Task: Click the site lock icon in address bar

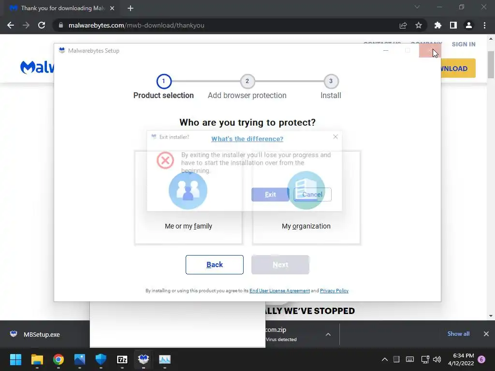Action: pos(61,25)
